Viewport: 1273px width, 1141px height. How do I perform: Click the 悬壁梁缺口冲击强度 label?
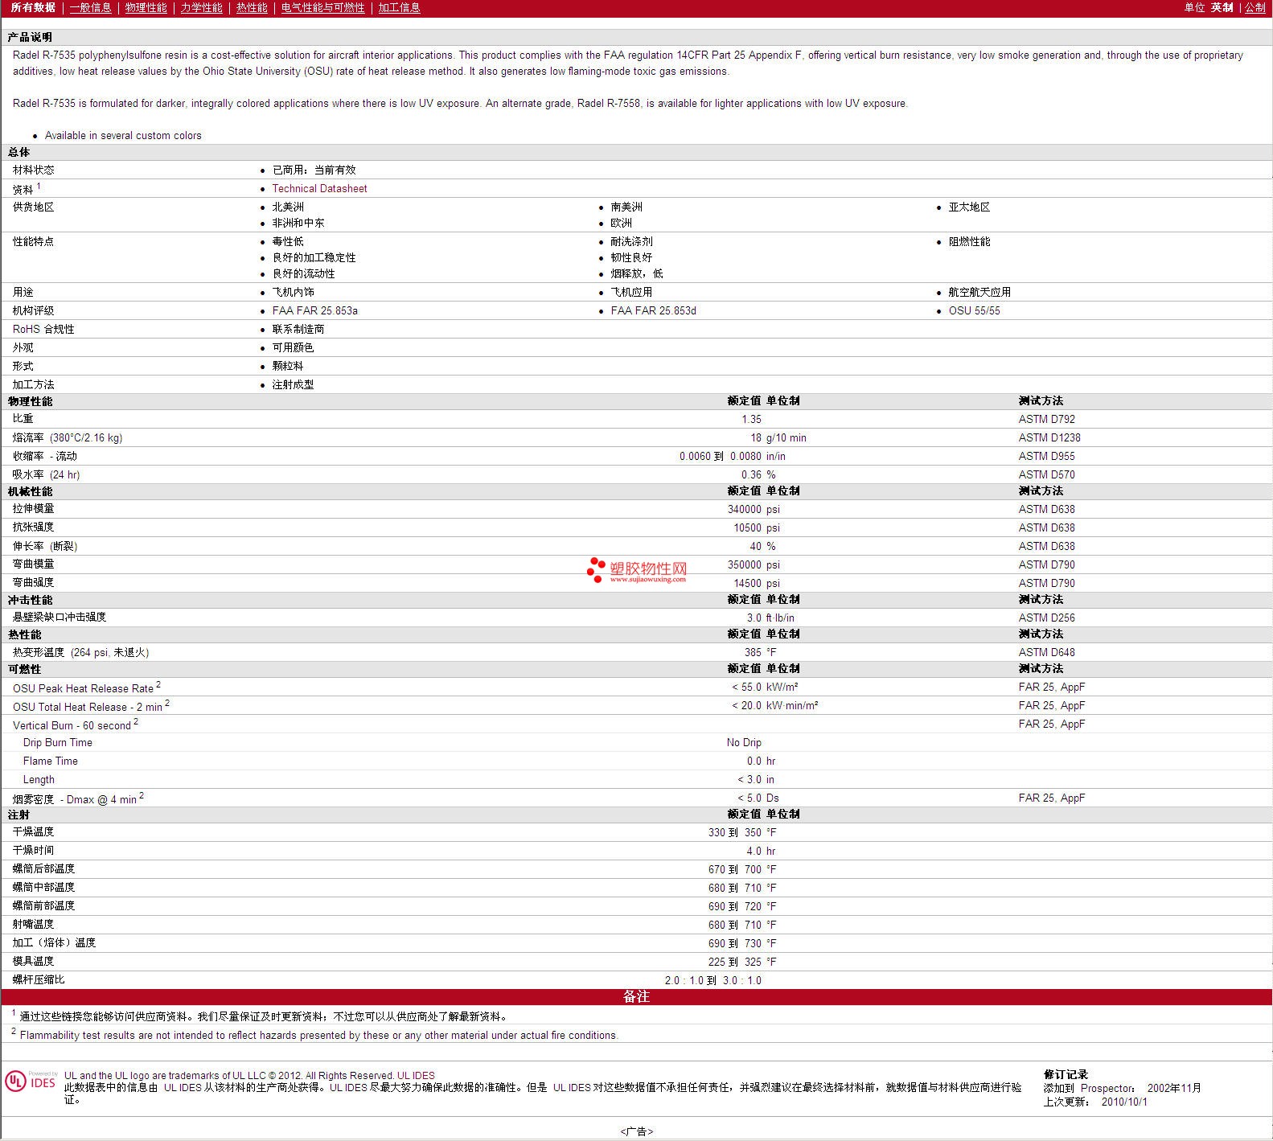pyautogui.click(x=60, y=618)
